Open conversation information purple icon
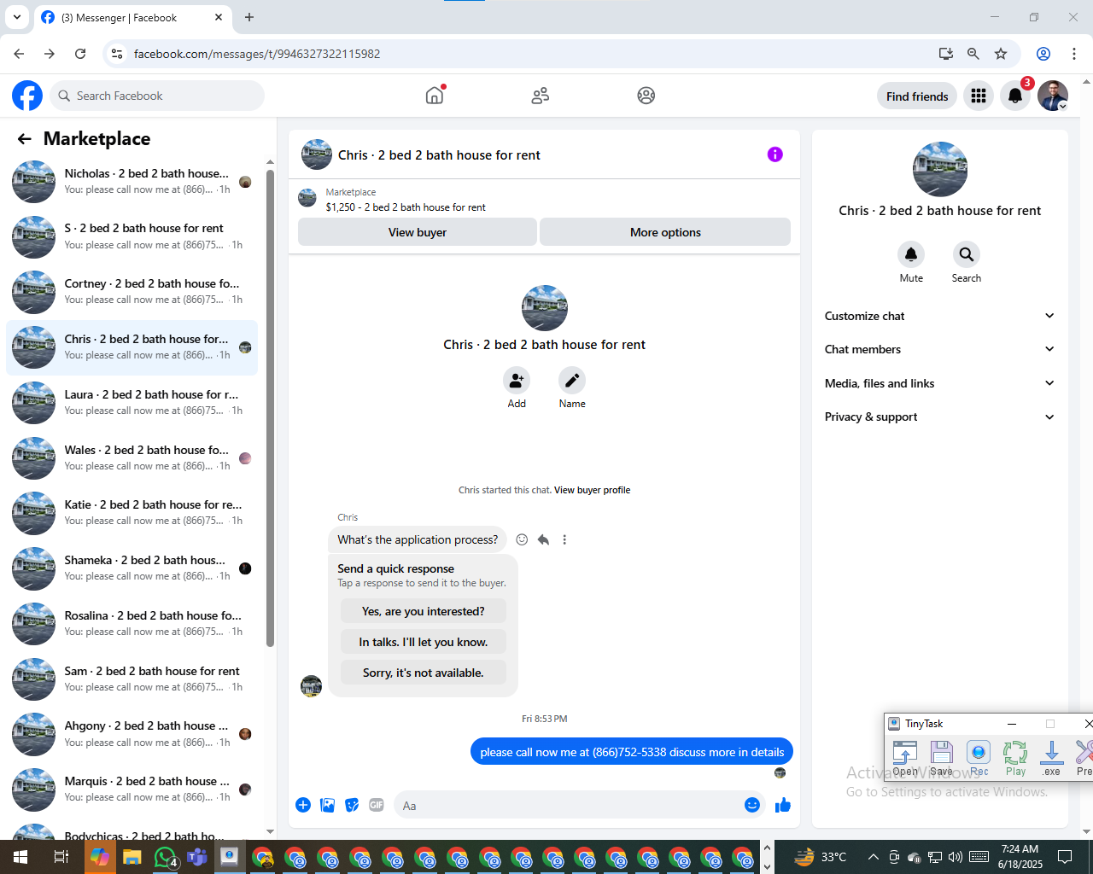Image resolution: width=1093 pixels, height=874 pixels. pos(775,154)
